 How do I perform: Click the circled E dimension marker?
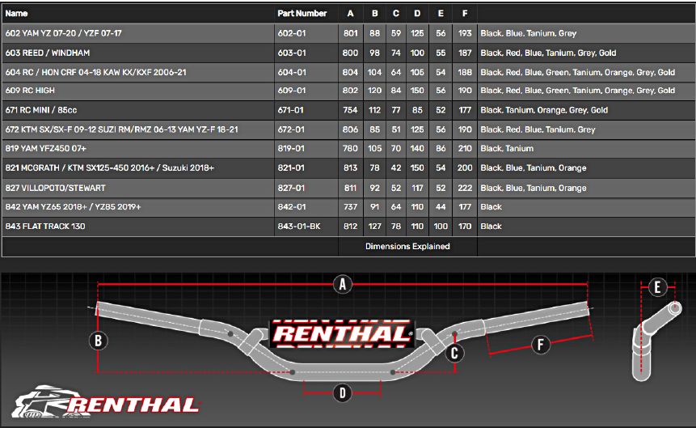point(657,287)
